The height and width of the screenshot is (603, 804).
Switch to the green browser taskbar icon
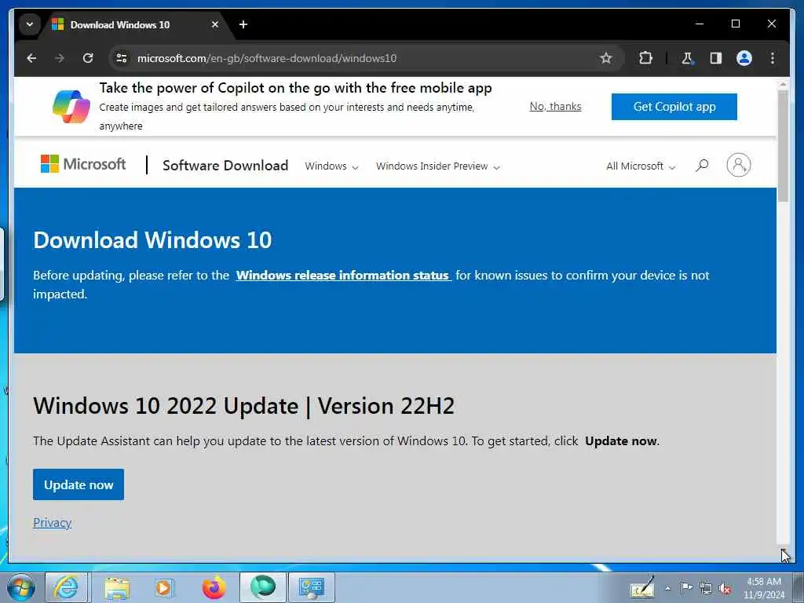coord(262,587)
